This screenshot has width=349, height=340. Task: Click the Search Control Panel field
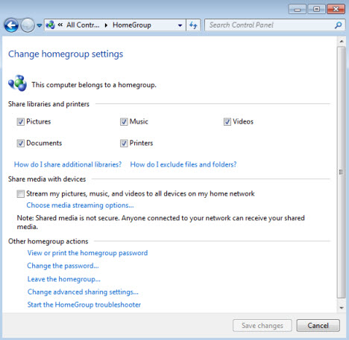click(274, 25)
